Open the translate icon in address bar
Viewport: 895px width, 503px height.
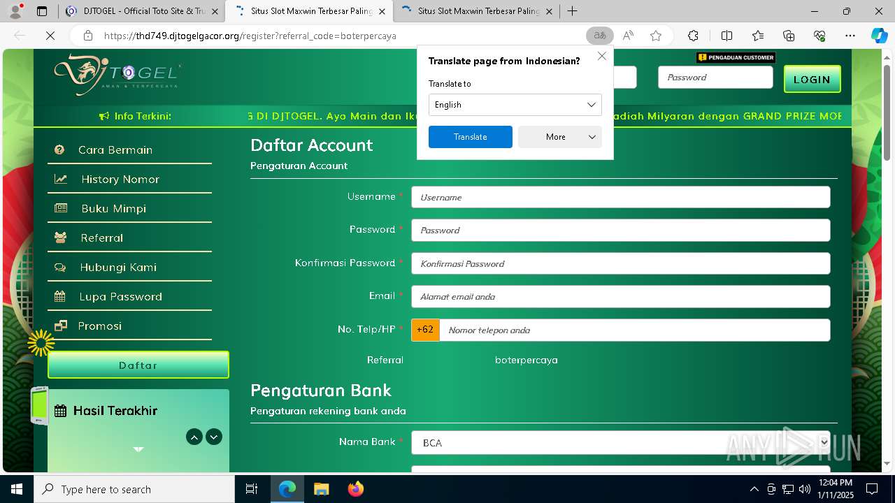tap(600, 36)
